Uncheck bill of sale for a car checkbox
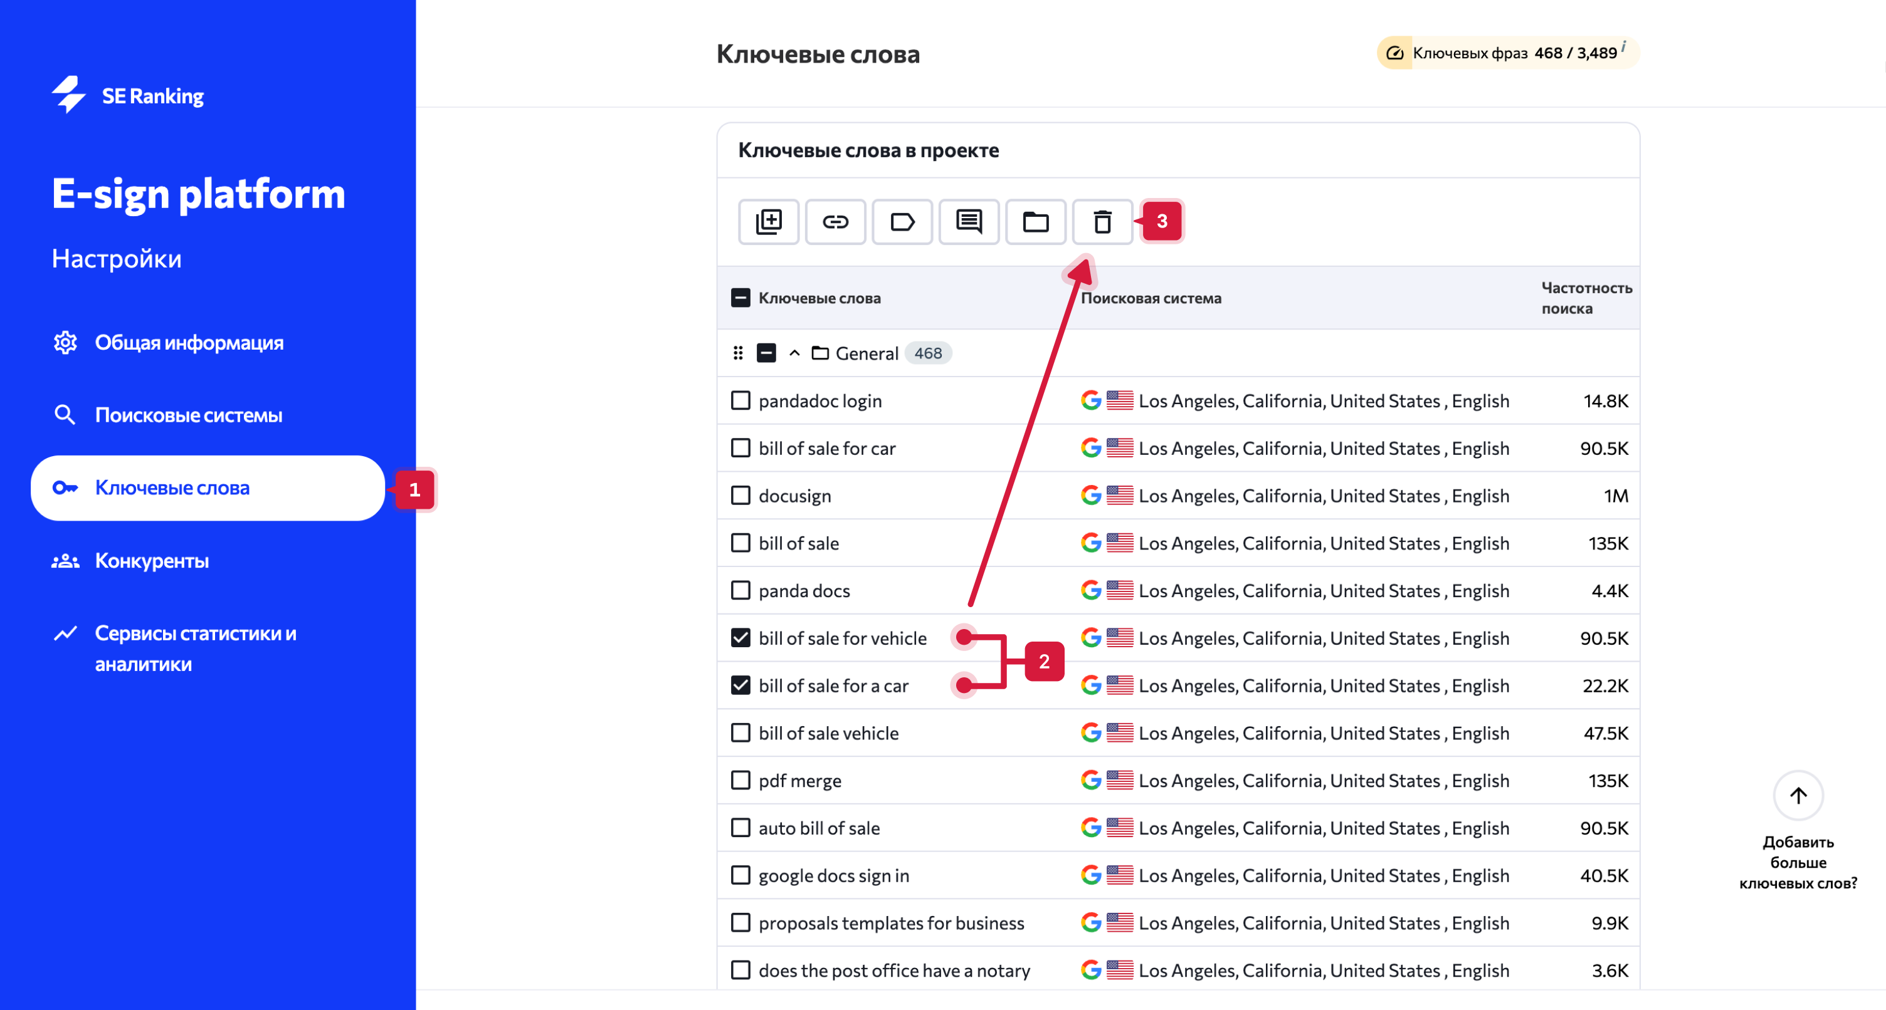The height and width of the screenshot is (1010, 1886). click(741, 685)
